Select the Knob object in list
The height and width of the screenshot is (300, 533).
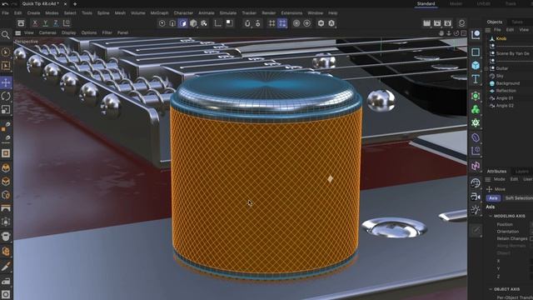click(x=501, y=39)
